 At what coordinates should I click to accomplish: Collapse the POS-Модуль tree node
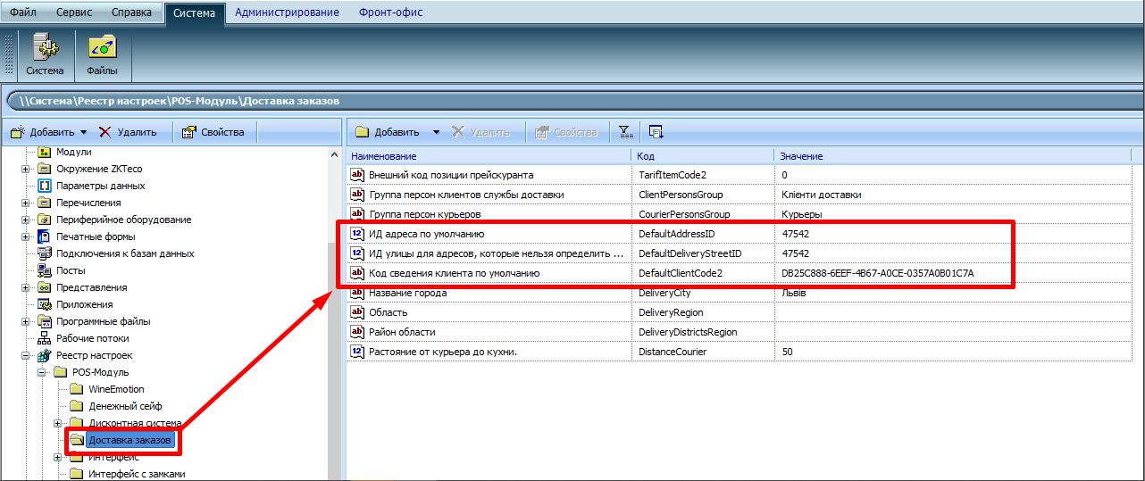point(42,372)
